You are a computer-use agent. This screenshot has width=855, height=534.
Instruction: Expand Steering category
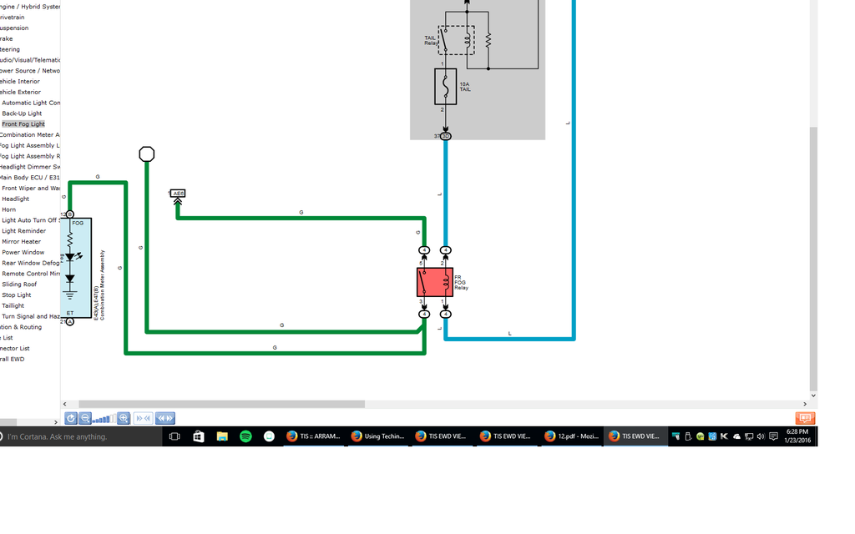10,49
